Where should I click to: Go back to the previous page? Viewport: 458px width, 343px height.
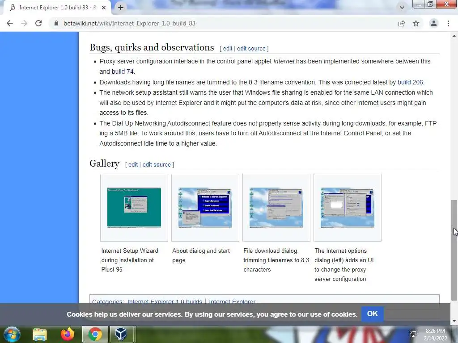click(10, 23)
